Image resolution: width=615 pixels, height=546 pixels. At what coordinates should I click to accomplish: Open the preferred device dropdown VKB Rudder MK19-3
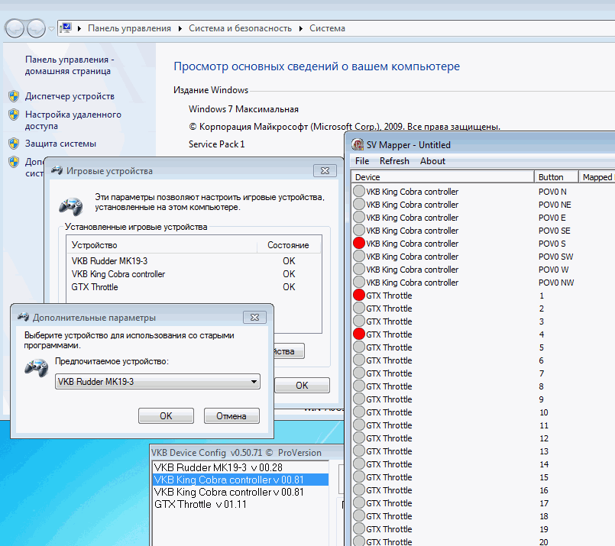157,381
